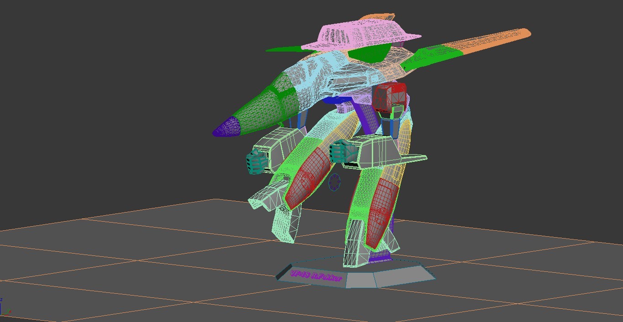
Task: Select the dark green disc under pink plate
Action: point(370,54)
